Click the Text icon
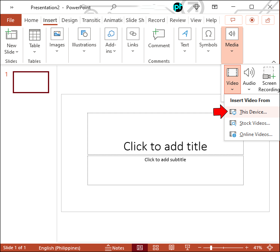The height and width of the screenshot is (252, 280). [x=185, y=34]
